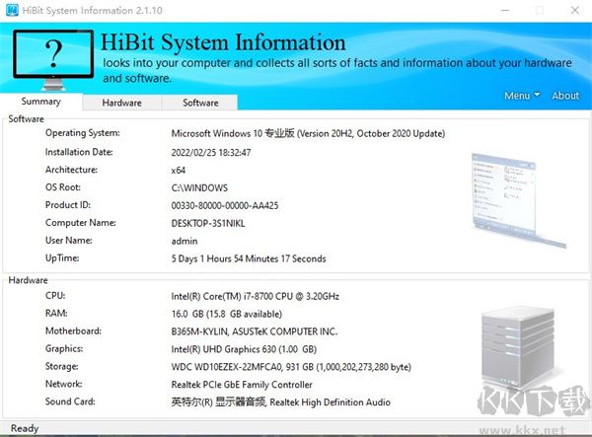Click the server tower hardware illustration
This screenshot has height=437, width=592.
click(519, 347)
